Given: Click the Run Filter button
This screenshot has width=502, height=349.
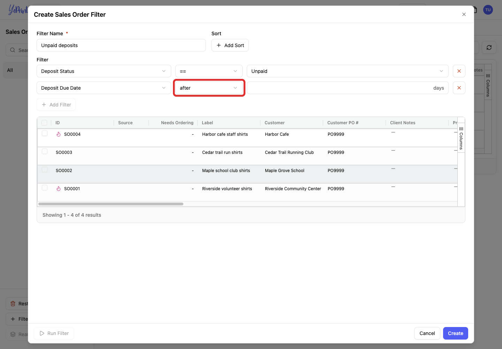Looking at the screenshot, I should point(54,333).
